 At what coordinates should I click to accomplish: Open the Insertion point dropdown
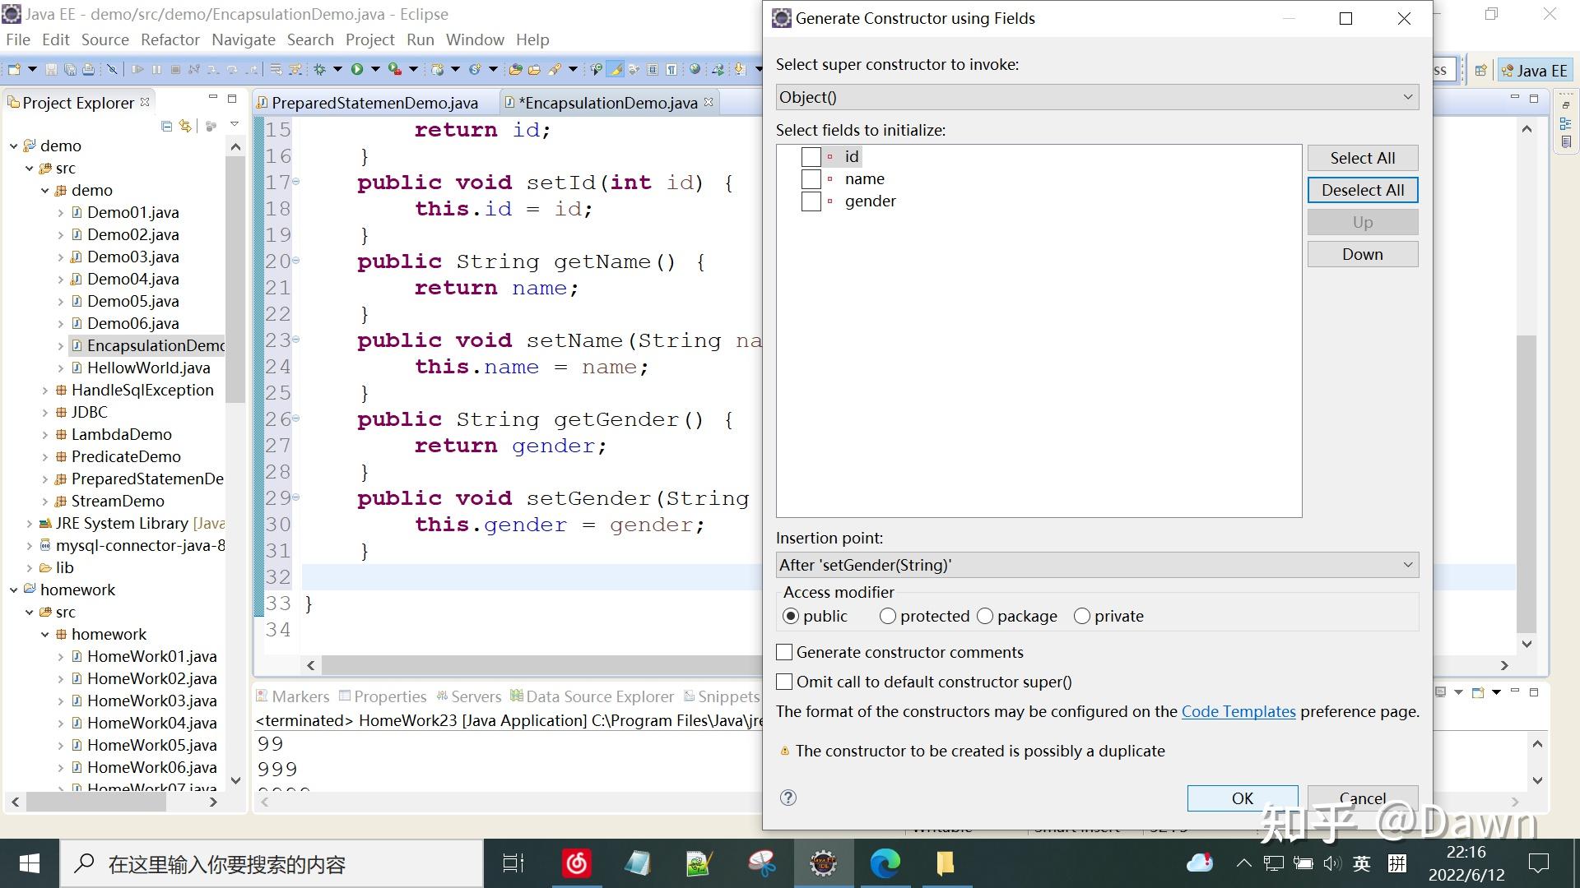click(1097, 565)
